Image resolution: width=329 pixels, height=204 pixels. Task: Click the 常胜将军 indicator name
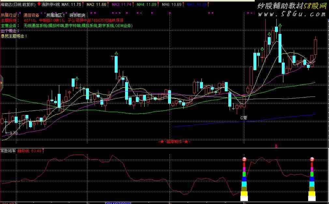tap(7, 151)
